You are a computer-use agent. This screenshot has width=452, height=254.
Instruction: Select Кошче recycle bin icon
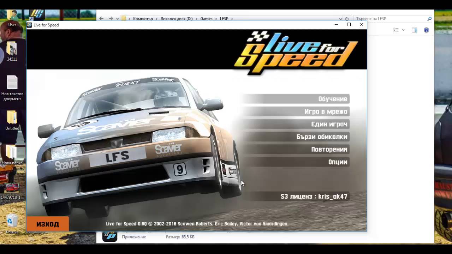(12, 224)
